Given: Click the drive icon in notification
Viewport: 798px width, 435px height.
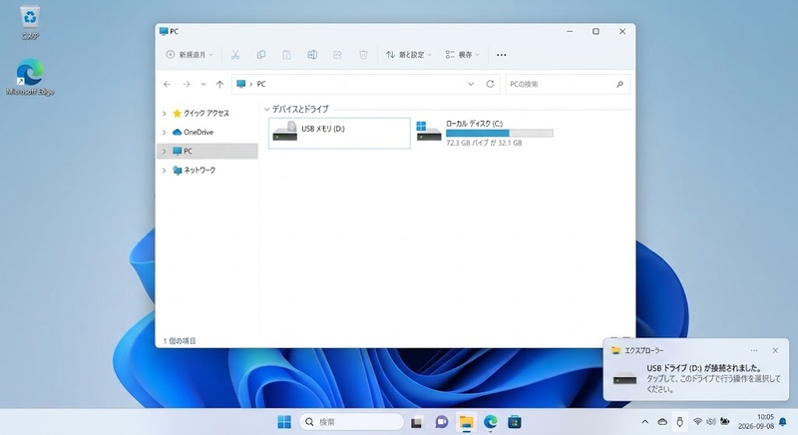Looking at the screenshot, I should pyautogui.click(x=625, y=378).
